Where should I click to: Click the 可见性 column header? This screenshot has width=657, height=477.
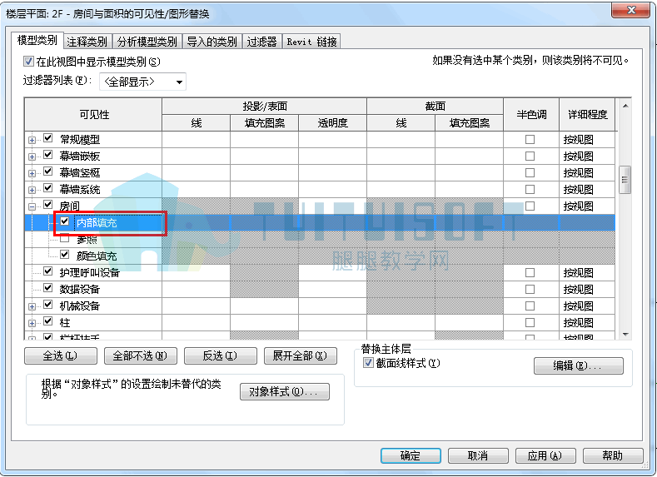click(93, 115)
